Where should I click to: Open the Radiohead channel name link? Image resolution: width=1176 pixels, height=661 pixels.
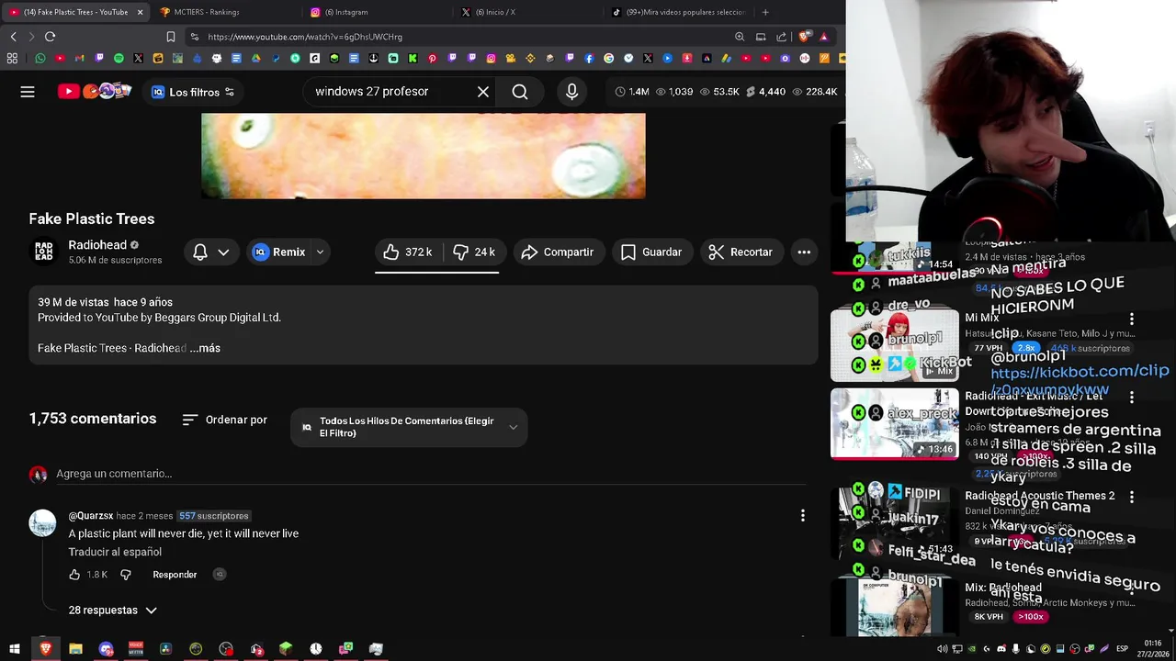pyautogui.click(x=97, y=245)
